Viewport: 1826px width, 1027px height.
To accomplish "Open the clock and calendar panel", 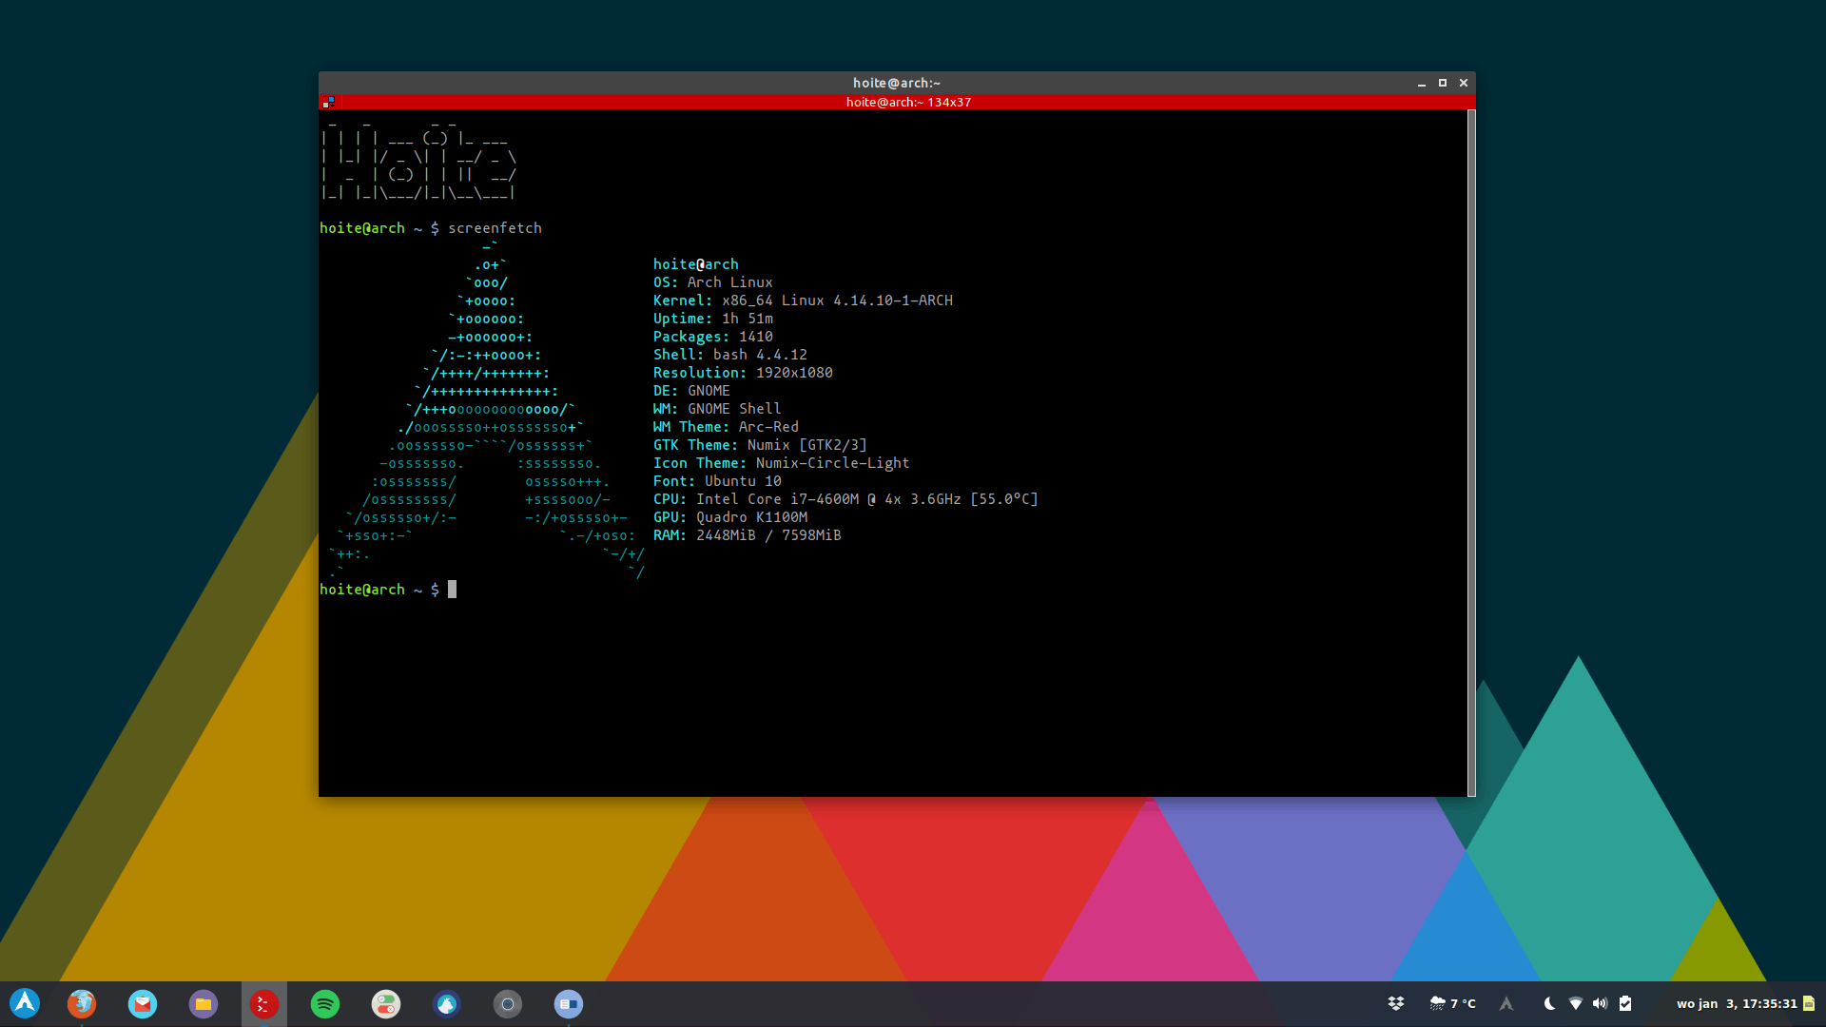I will pos(1737,1003).
